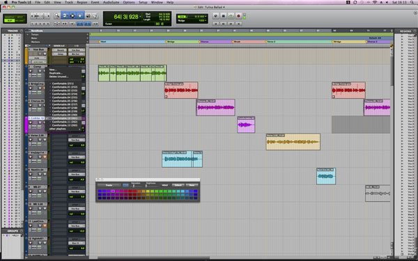
Task: Toggle Link Timeline and Edit Selection
Action: tap(80, 24)
